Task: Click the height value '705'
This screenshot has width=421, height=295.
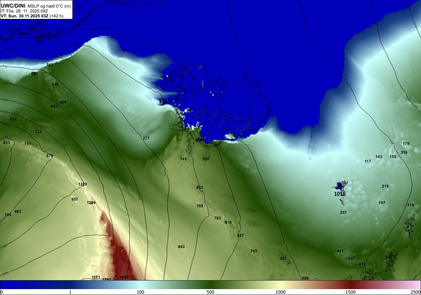Action: point(8,215)
